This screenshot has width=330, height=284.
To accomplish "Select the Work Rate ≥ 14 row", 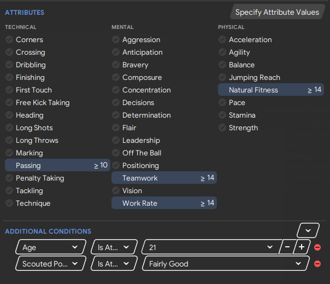I will (x=164, y=203).
